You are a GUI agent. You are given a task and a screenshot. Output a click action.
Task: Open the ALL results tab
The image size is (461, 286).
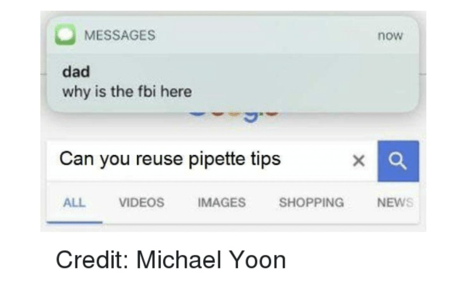75,202
